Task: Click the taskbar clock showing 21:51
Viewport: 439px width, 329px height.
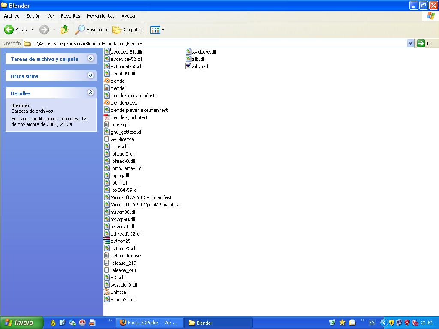Action: click(x=427, y=323)
